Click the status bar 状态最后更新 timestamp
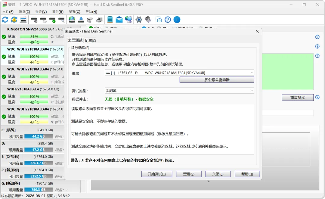 36,196
